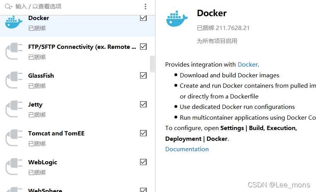Image resolution: width=316 pixels, height=192 pixels.
Task: Click the FTP/SFTP Connectivity plug icon
Action: point(14,52)
